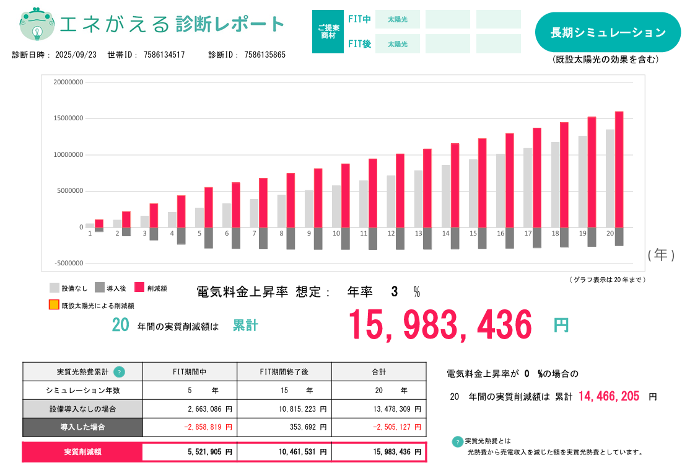Click the ご提案商材 label box
The image size is (682, 465).
(x=328, y=32)
